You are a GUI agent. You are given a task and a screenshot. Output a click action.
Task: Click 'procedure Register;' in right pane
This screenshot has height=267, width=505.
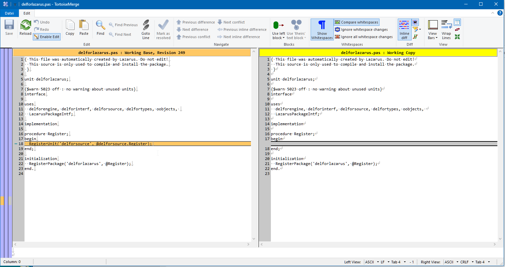pyautogui.click(x=292, y=134)
